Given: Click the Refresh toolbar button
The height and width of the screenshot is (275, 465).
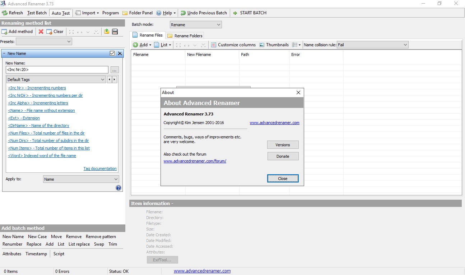Looking at the screenshot, I should pos(13,13).
